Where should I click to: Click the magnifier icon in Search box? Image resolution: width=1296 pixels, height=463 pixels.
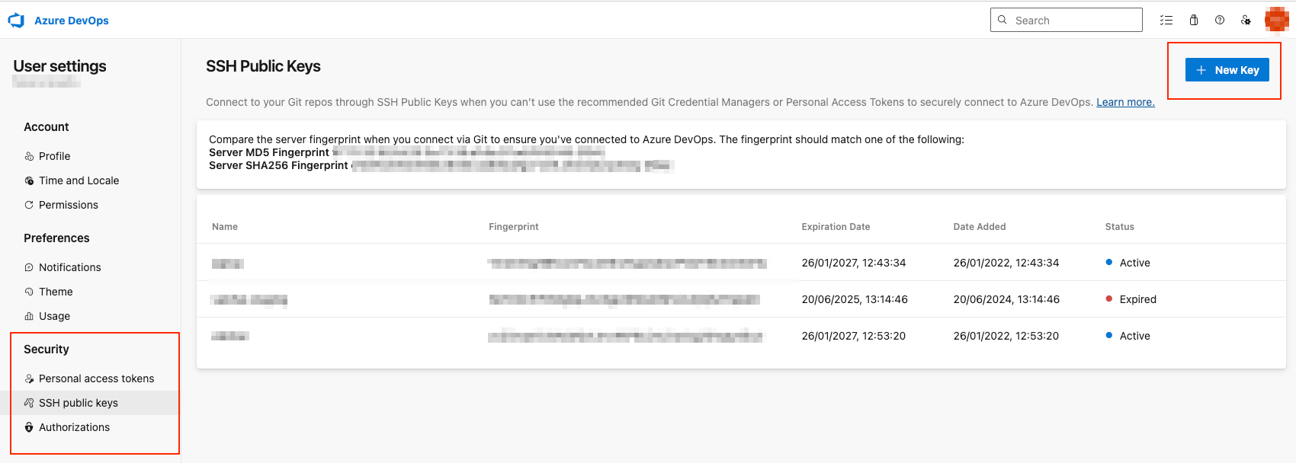(x=1002, y=20)
